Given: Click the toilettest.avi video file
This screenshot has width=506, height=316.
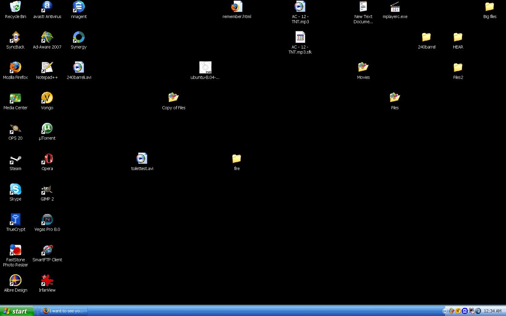Looking at the screenshot, I should click(x=142, y=159).
